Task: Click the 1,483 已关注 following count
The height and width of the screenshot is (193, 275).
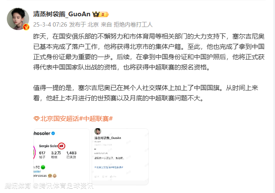Action: 72,155
